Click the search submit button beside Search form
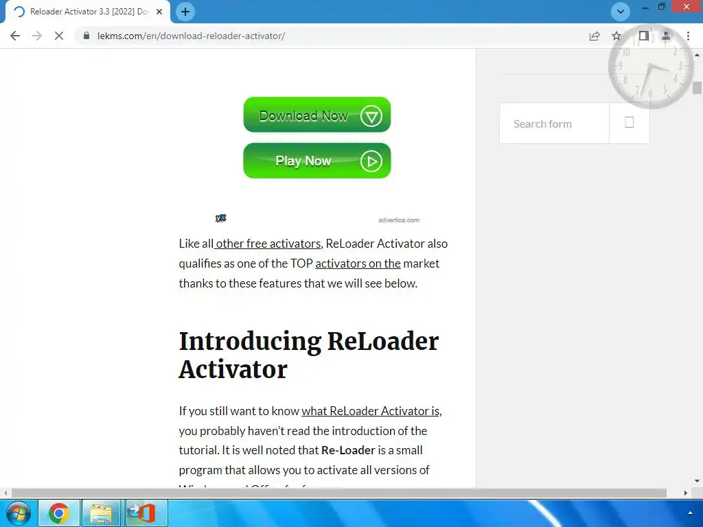 629,123
